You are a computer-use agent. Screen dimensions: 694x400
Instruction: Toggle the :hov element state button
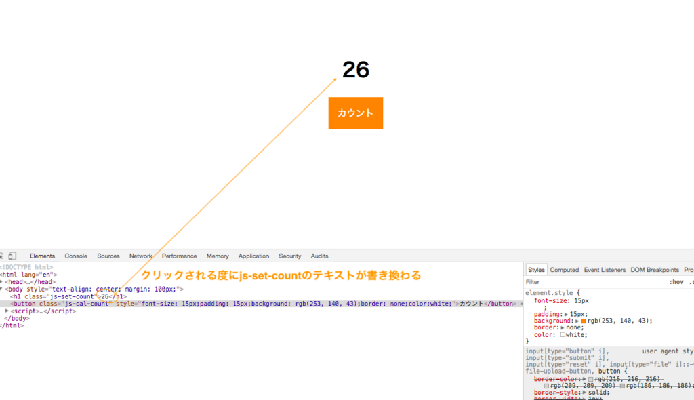[676, 282]
